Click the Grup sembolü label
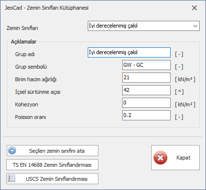Image resolution: width=206 pixels, height=190 pixels. [31, 67]
